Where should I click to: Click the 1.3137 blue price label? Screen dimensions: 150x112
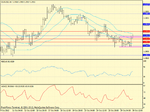[x=146, y=5]
